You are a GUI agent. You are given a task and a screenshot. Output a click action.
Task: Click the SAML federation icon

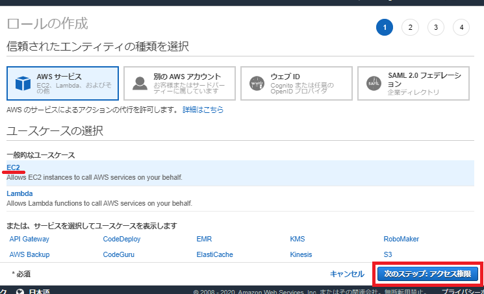coord(374,83)
